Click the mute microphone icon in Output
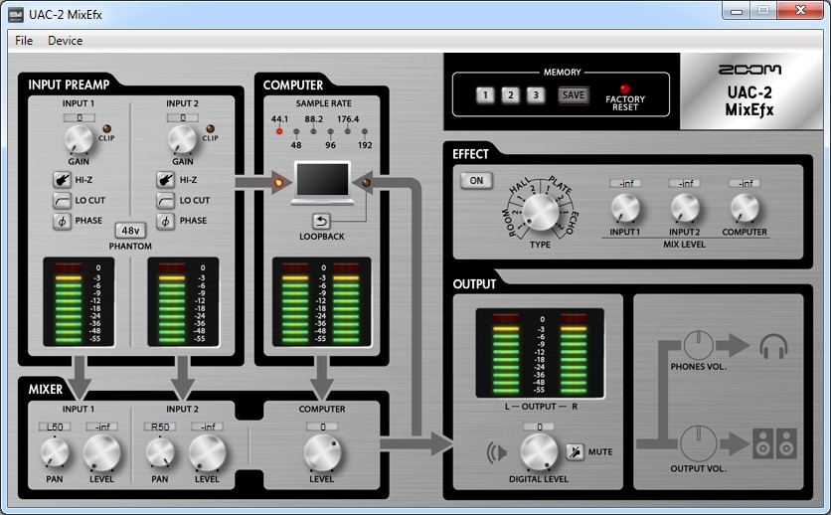 575,451
